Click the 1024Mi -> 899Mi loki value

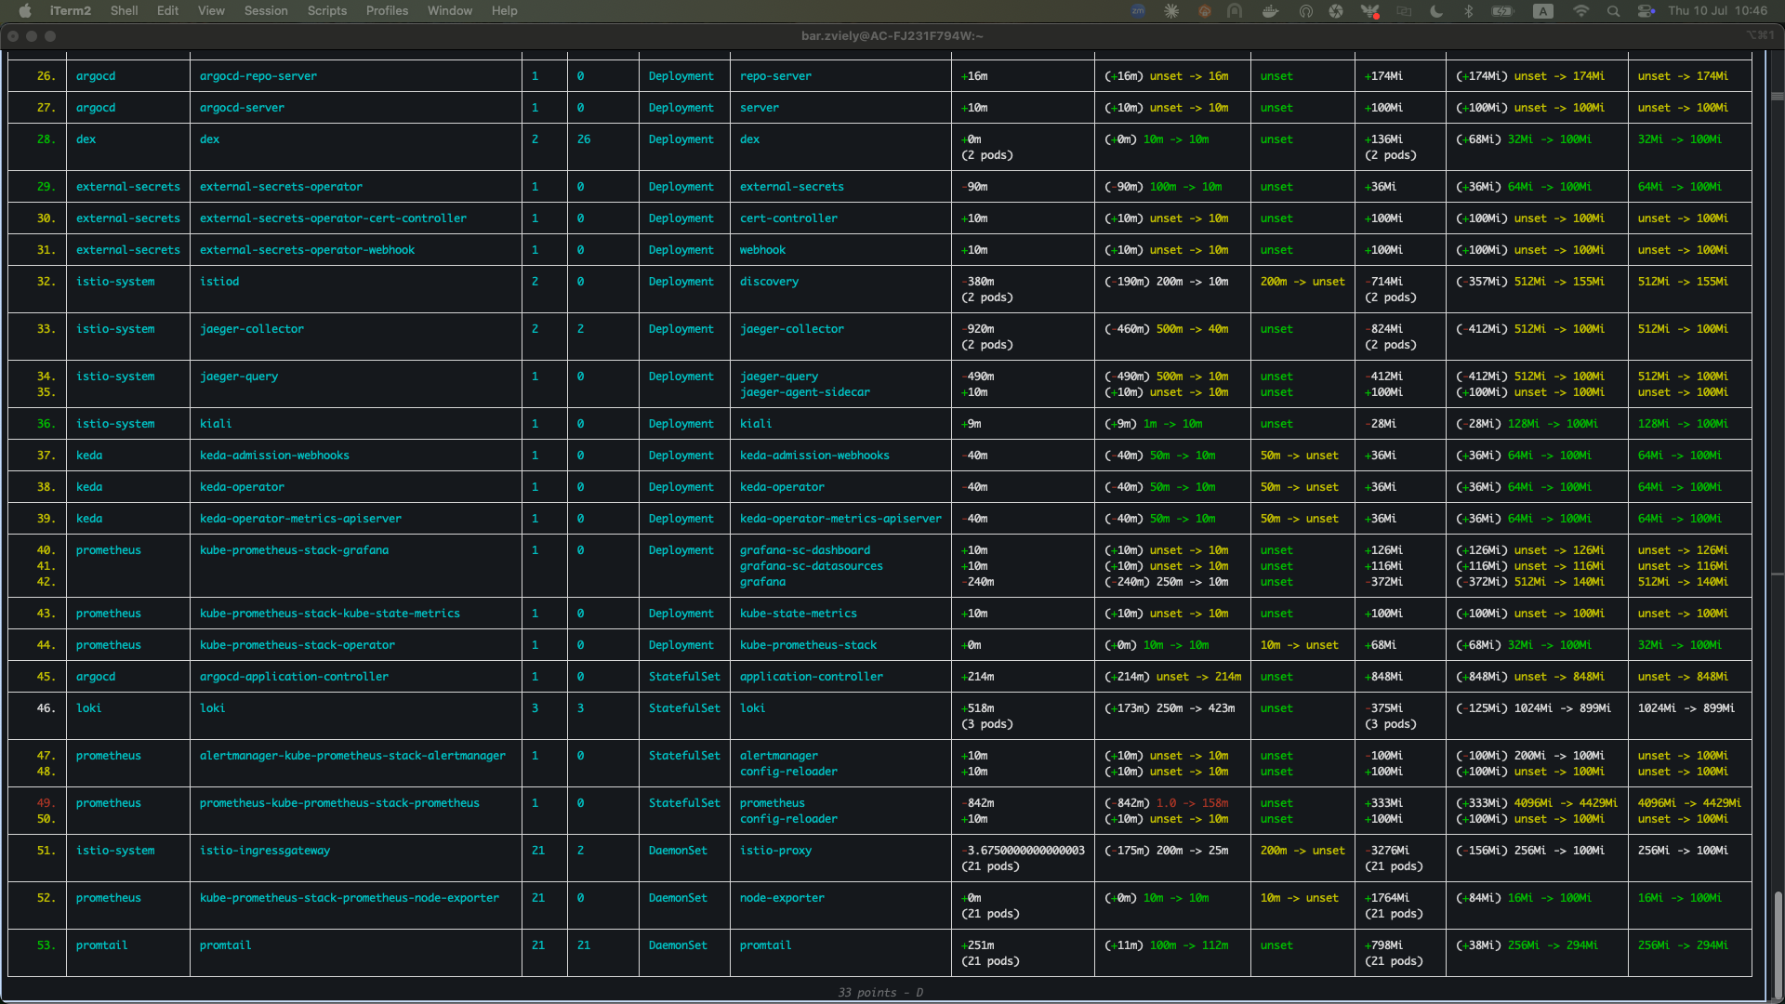click(x=1686, y=708)
